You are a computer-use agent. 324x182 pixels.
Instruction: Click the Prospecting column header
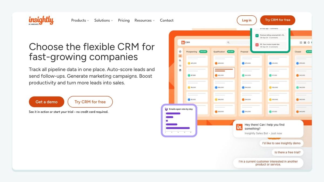(x=192, y=51)
